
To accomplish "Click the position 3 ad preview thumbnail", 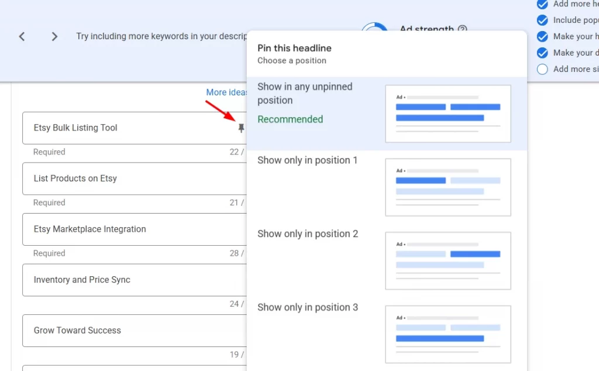I will (x=447, y=334).
